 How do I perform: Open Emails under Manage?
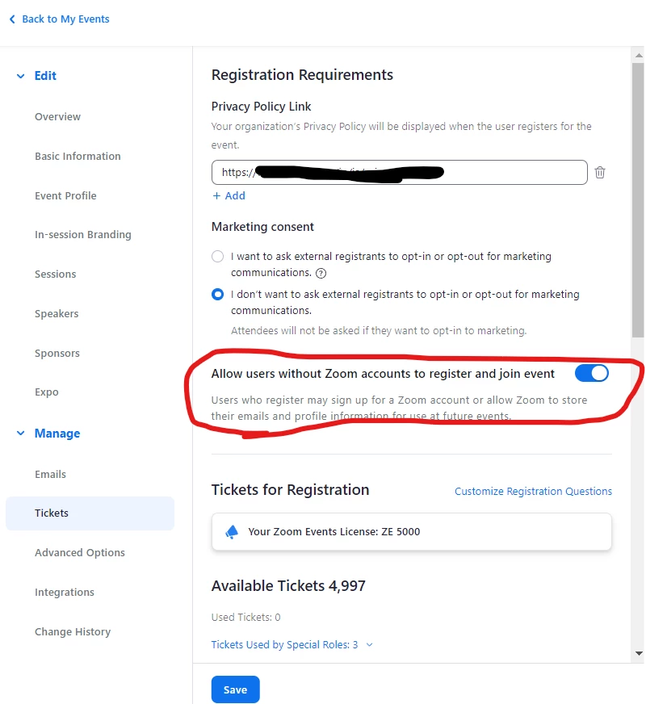50,474
